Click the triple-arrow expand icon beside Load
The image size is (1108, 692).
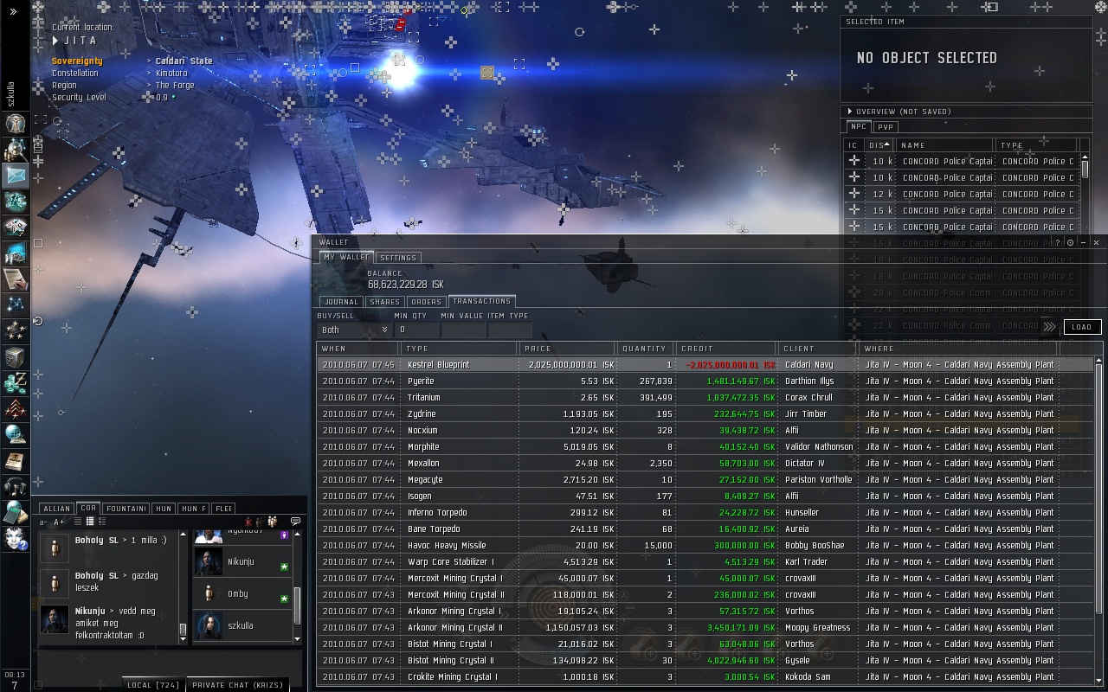pos(1049,327)
